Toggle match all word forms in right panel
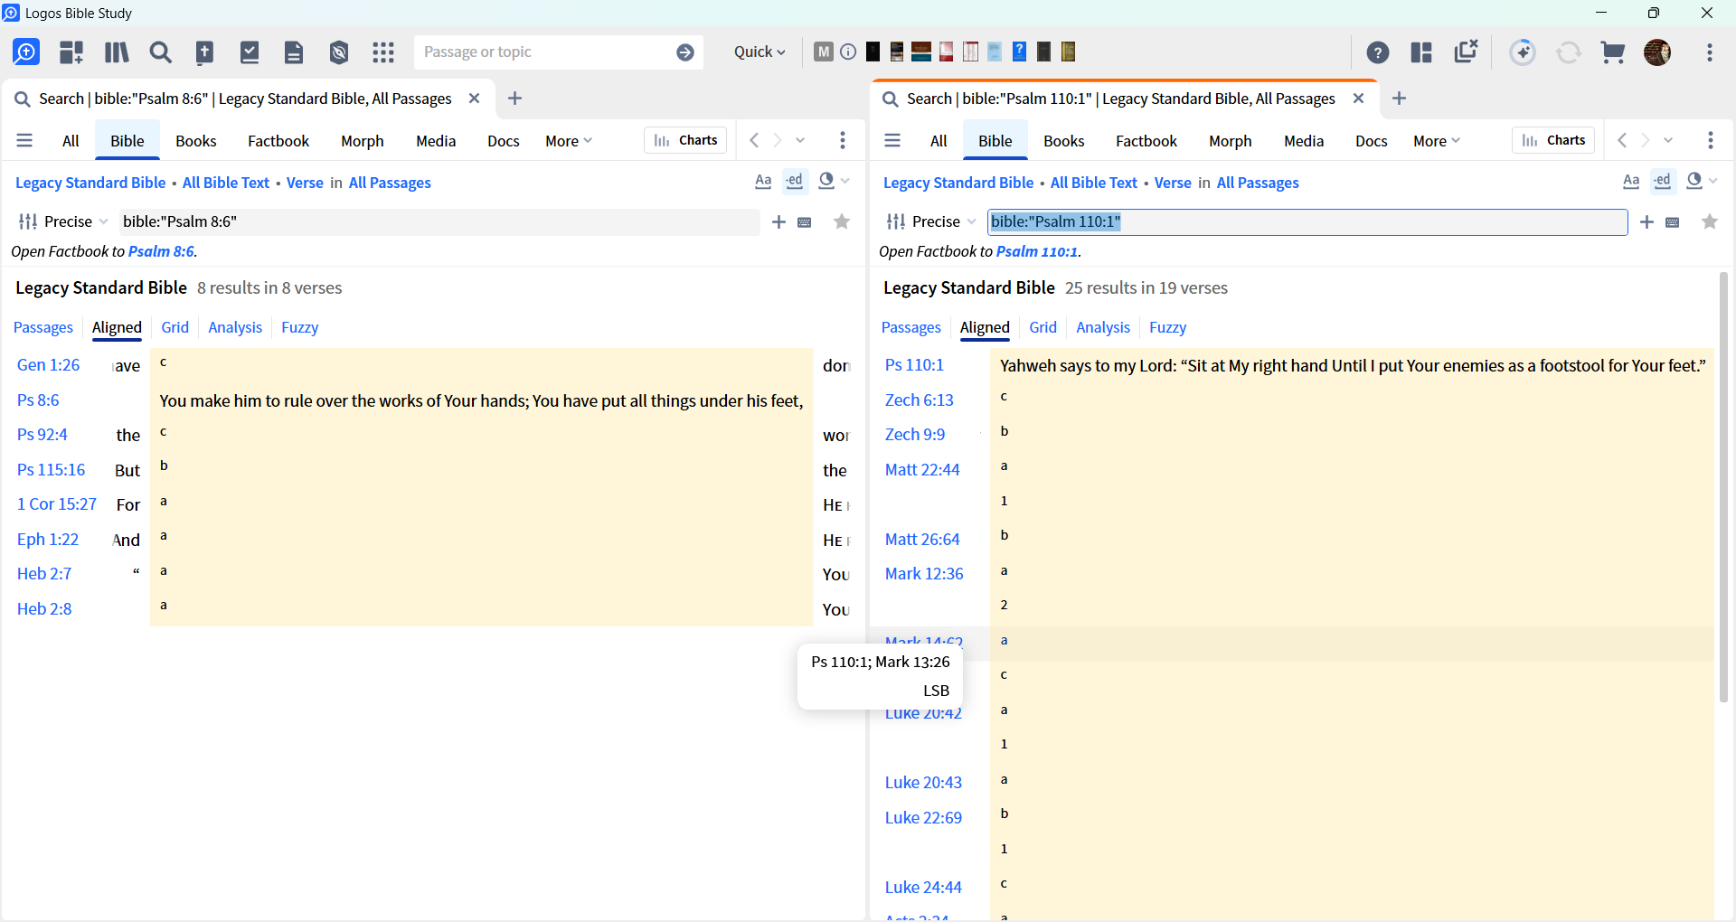 pyautogui.click(x=1662, y=181)
